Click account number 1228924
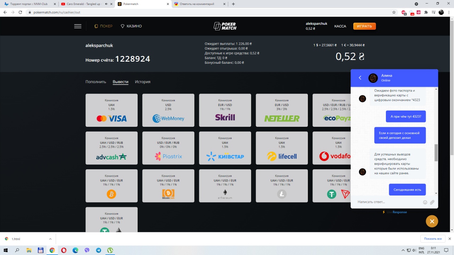 pos(133,59)
